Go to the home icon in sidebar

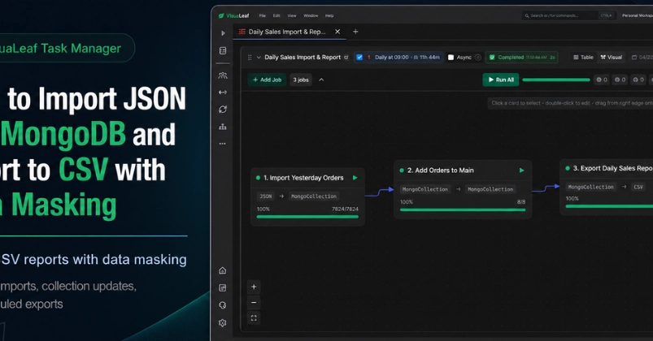pyautogui.click(x=223, y=270)
